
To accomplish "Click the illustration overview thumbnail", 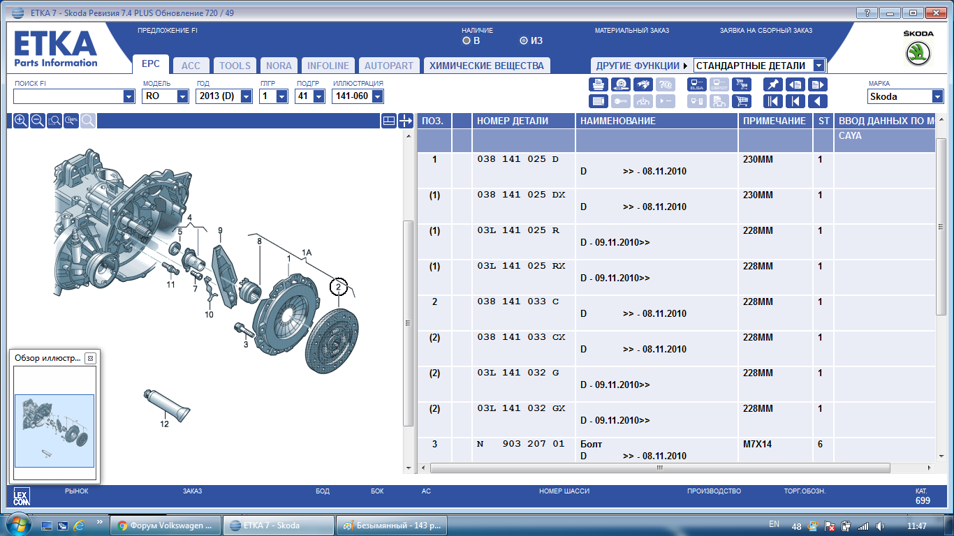I will 54,431.
